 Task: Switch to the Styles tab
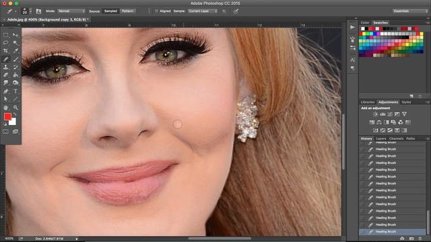[406, 102]
